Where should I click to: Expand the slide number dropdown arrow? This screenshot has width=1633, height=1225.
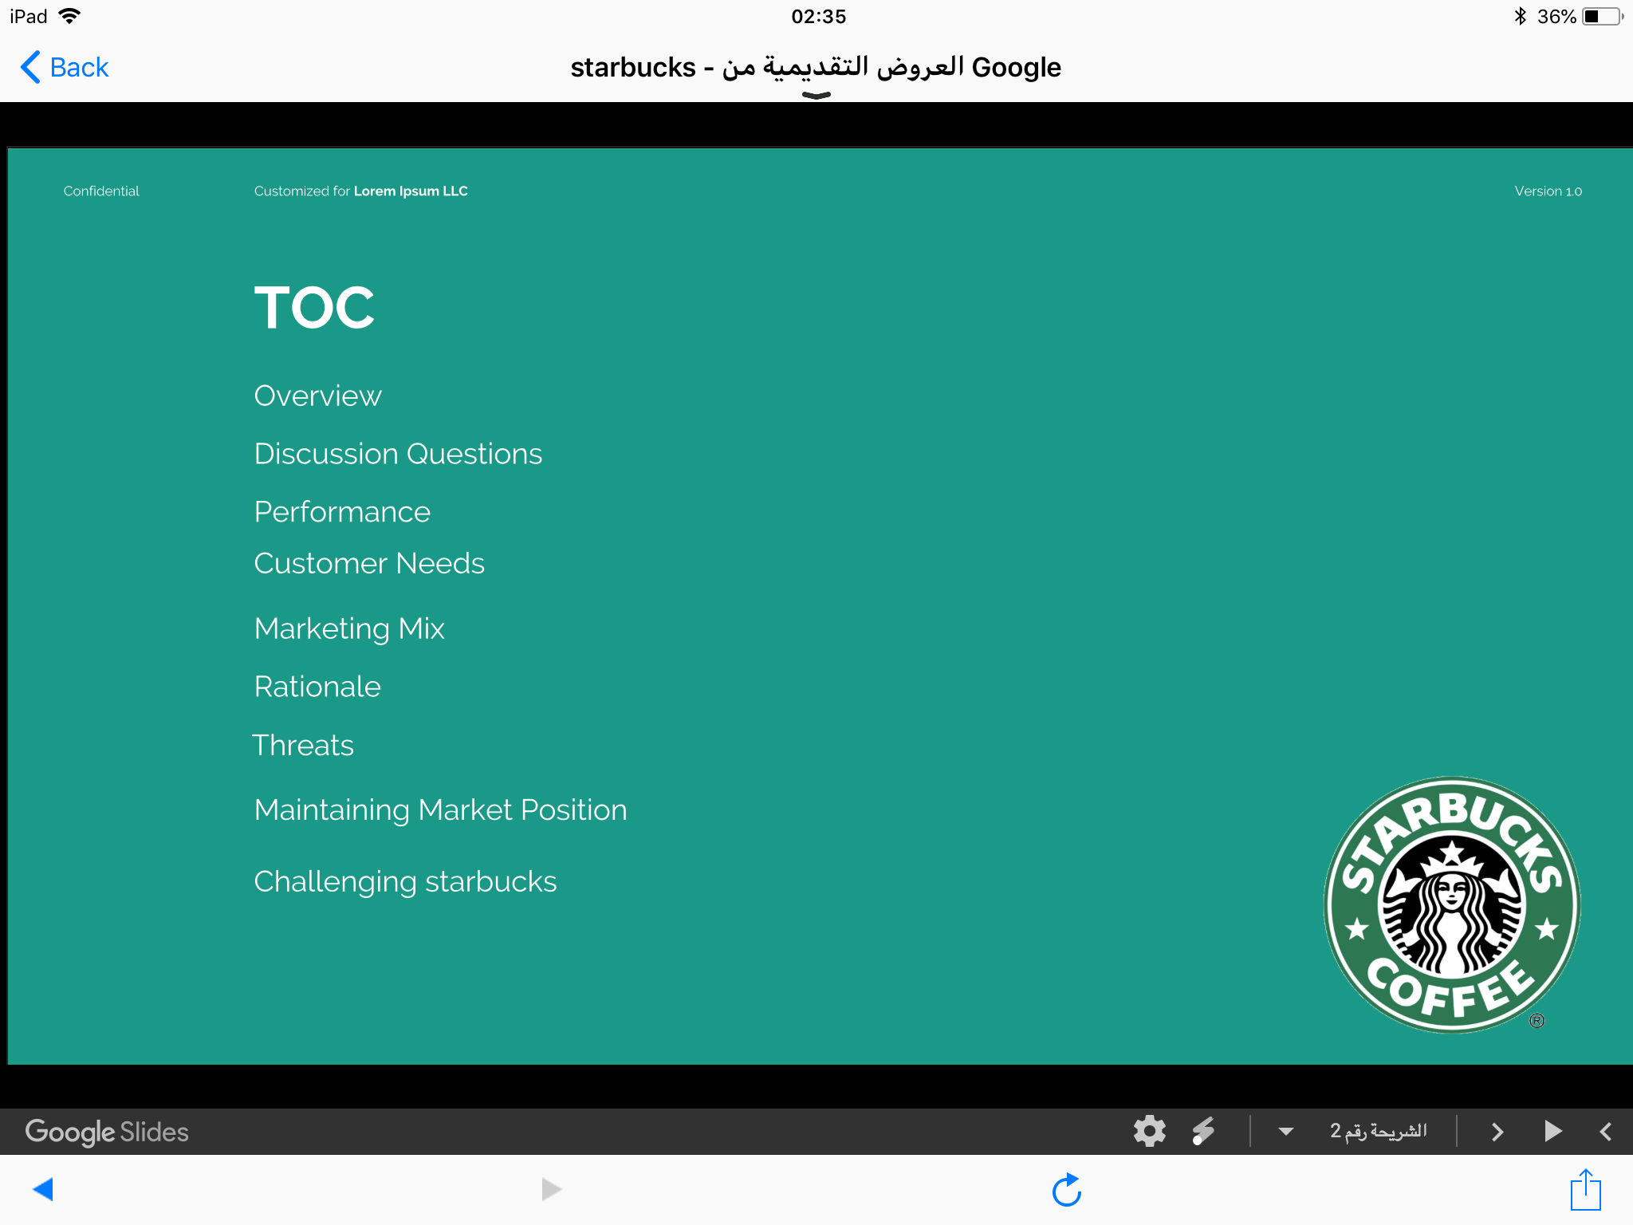tap(1285, 1131)
